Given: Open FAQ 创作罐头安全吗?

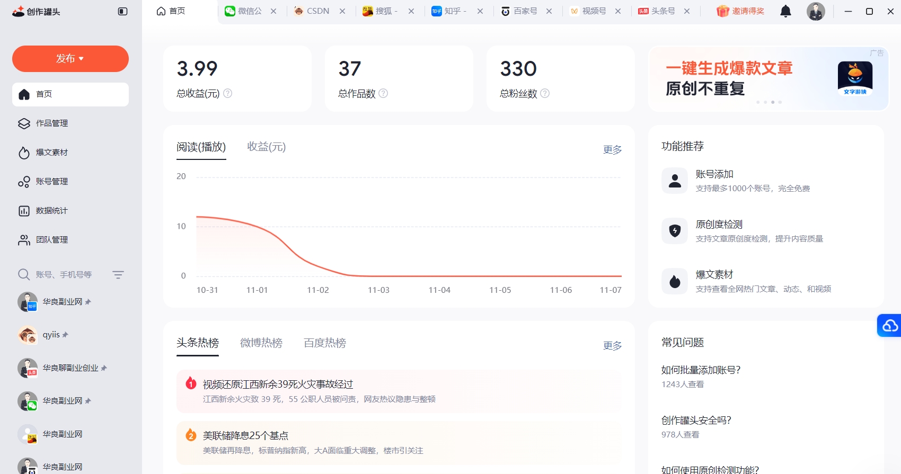Looking at the screenshot, I should (x=696, y=421).
